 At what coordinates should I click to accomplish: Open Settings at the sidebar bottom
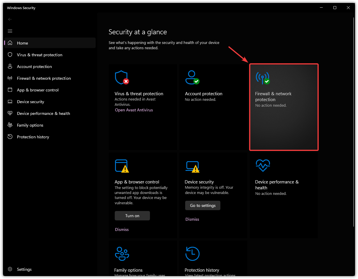(x=24, y=269)
